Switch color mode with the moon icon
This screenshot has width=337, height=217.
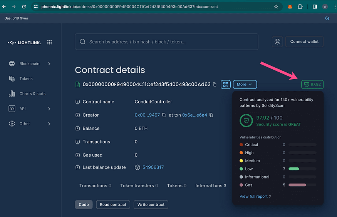tap(327, 18)
